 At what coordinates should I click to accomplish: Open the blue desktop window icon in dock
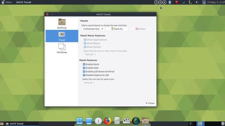(89, 121)
